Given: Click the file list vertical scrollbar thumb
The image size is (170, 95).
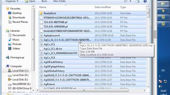Looking at the screenshot, I should click(148, 13).
